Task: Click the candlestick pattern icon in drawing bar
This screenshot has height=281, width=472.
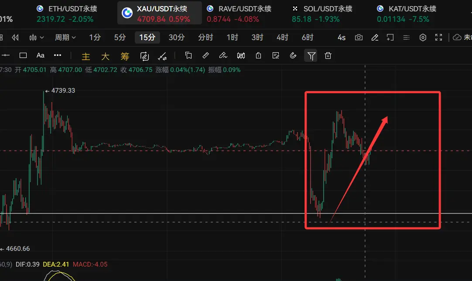Action: [x=241, y=55]
